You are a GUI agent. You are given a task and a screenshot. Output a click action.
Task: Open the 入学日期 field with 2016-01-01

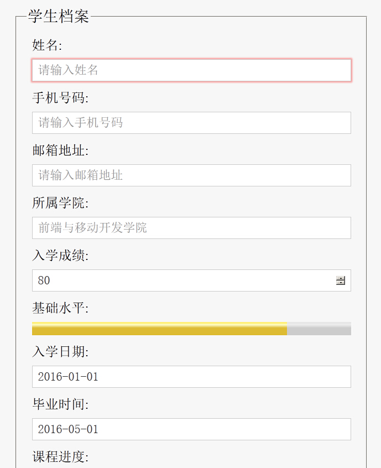[191, 377]
